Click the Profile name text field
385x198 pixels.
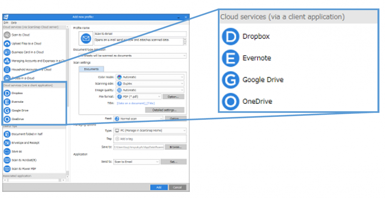pos(140,34)
